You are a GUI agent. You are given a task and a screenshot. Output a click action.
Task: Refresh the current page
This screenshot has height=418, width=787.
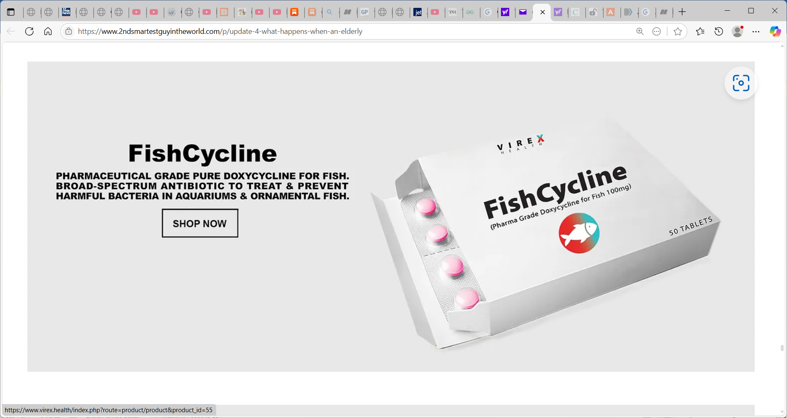[29, 31]
